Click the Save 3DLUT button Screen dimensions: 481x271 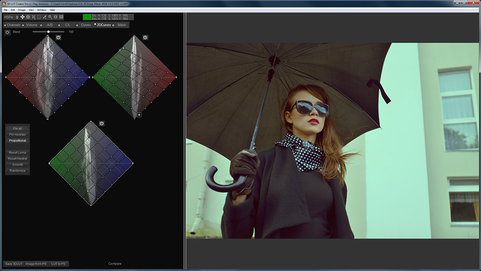tap(13, 264)
